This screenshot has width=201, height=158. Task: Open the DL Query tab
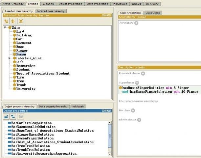pyautogui.click(x=152, y=4)
